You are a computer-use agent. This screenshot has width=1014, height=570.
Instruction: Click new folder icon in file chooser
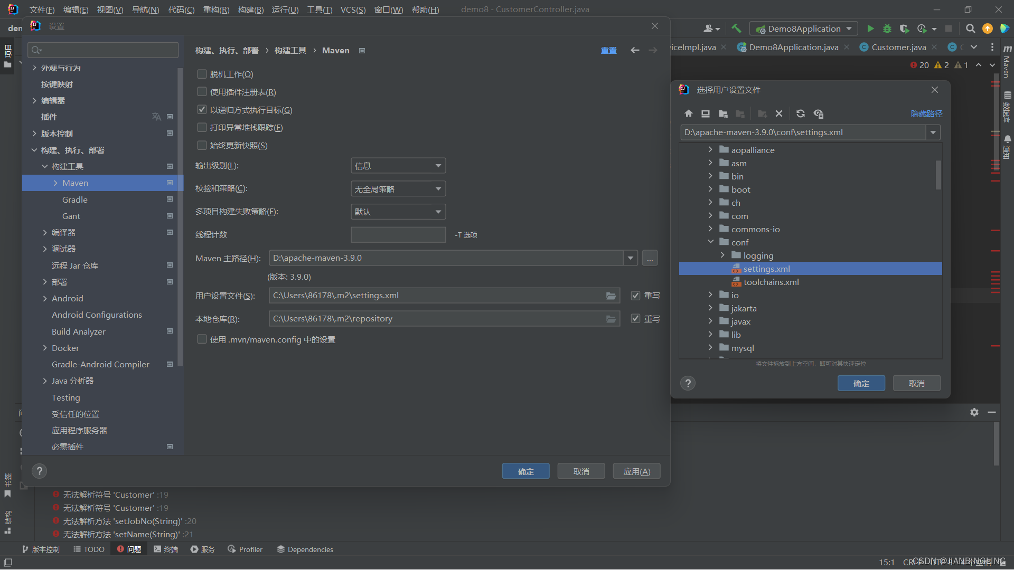762,113
